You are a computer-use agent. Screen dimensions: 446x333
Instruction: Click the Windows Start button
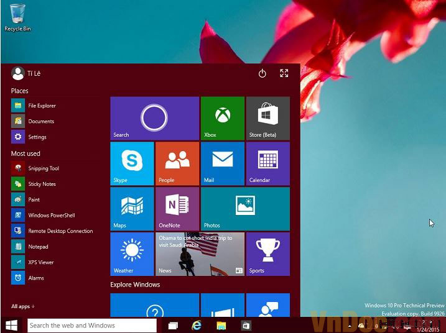coord(12,326)
